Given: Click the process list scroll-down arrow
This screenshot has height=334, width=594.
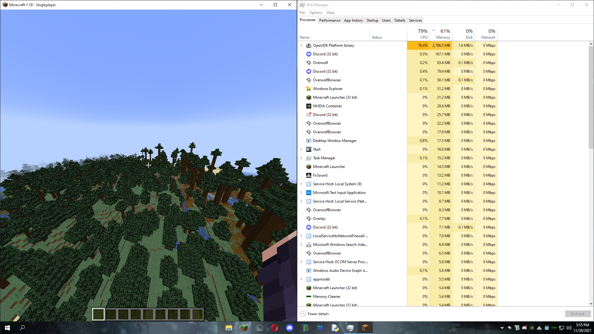Looking at the screenshot, I should (591, 304).
